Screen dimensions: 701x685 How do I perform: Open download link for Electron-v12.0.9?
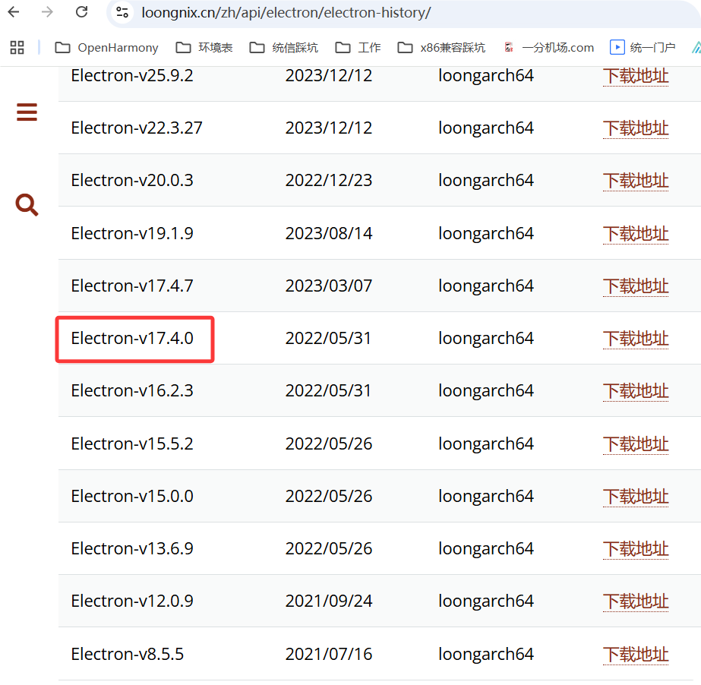[x=636, y=601]
